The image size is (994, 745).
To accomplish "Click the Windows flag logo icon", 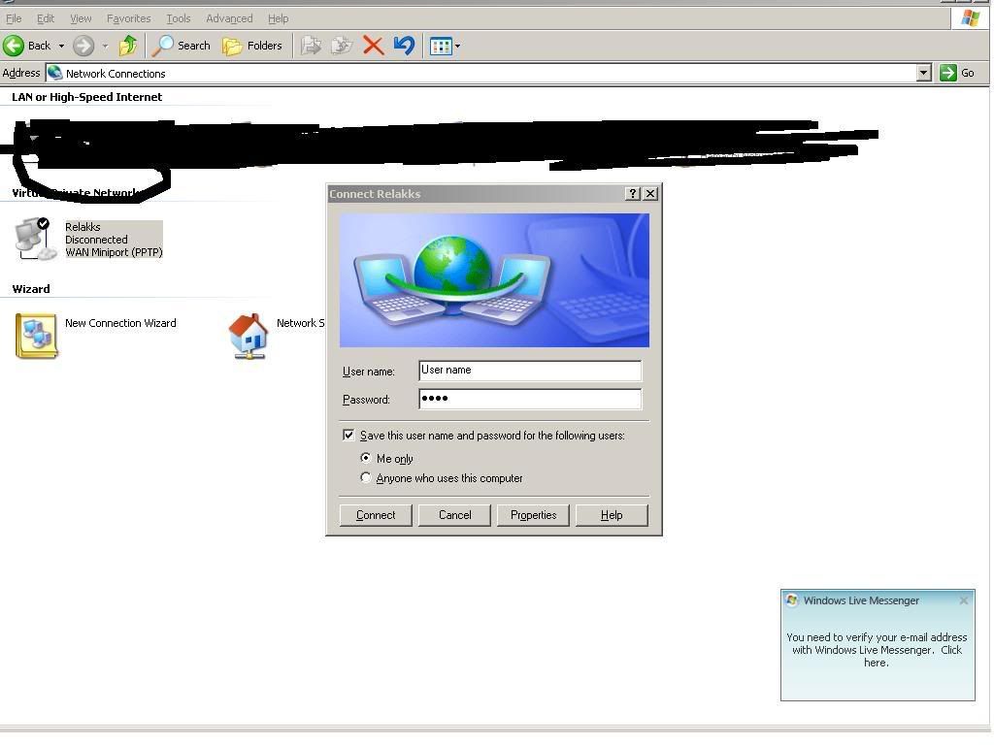I will [x=970, y=17].
